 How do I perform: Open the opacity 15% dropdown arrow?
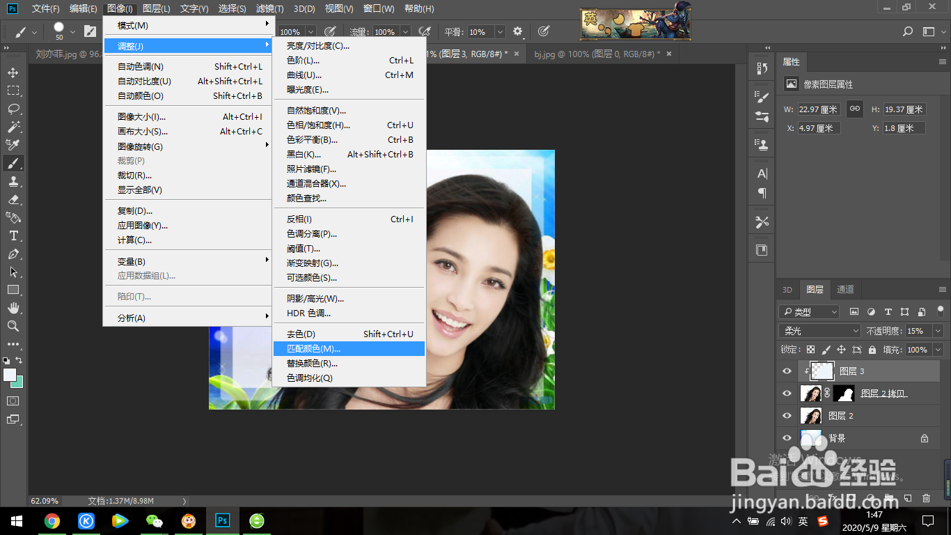(x=938, y=331)
